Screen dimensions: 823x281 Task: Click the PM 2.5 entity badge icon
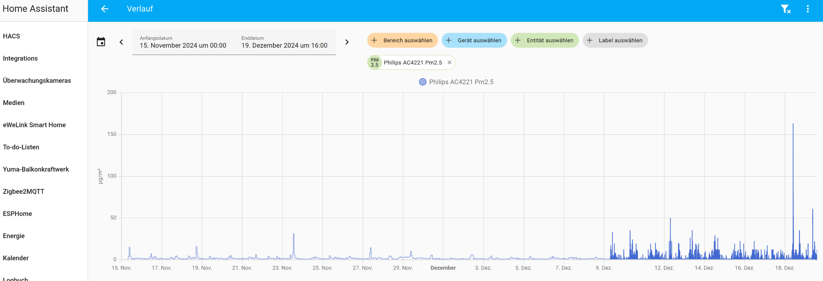pyautogui.click(x=375, y=62)
